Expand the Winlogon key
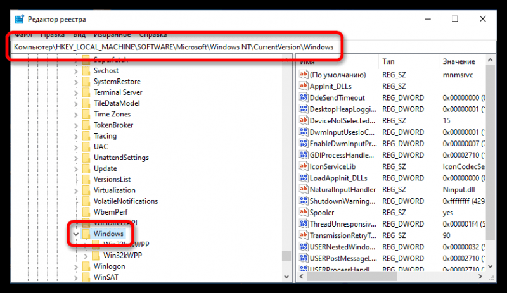 [76, 267]
